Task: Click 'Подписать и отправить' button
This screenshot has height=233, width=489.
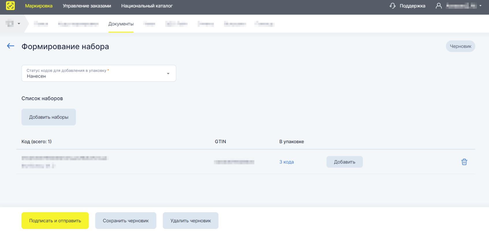Action: pos(55,221)
